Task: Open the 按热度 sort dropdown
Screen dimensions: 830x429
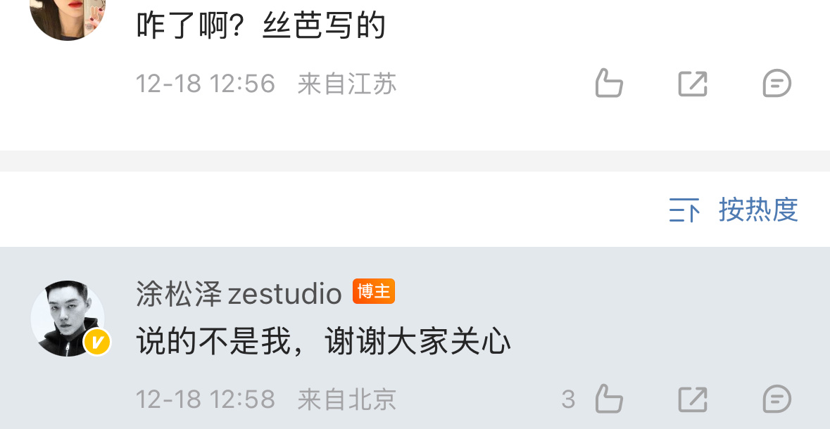Action: point(758,210)
